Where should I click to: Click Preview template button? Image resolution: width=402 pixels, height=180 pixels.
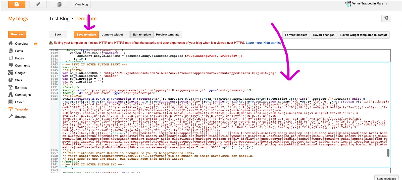168,35
